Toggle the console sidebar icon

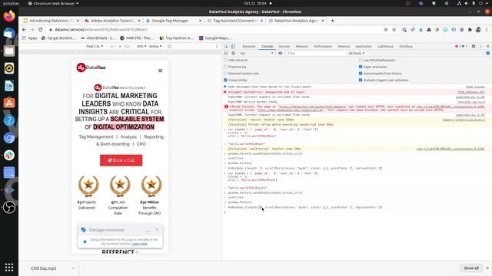(226, 53)
